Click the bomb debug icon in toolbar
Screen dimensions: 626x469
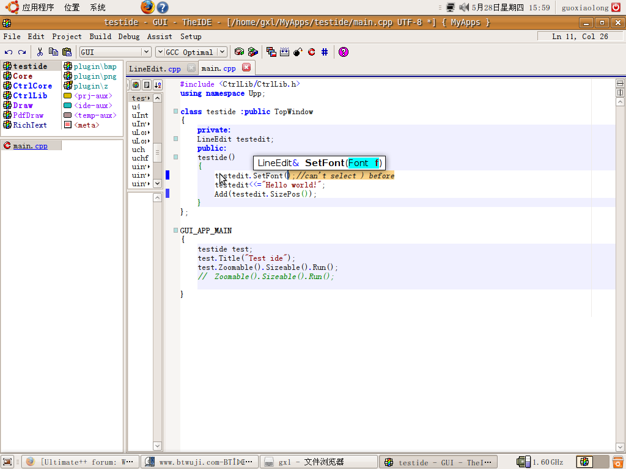click(298, 53)
